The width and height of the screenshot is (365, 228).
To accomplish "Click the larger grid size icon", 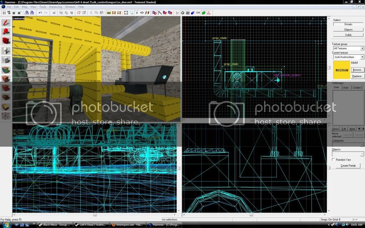I will 19,13.
